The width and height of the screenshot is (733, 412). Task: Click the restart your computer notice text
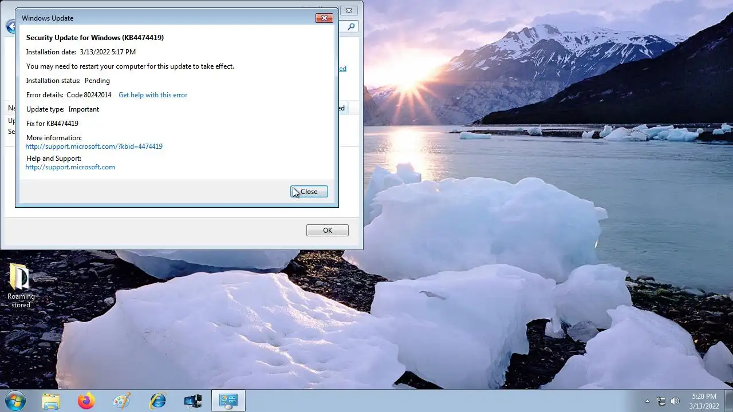coord(130,66)
